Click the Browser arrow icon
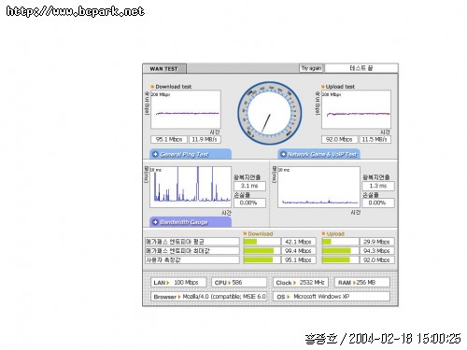Viewport: 467px width, 350px height. pos(179,297)
